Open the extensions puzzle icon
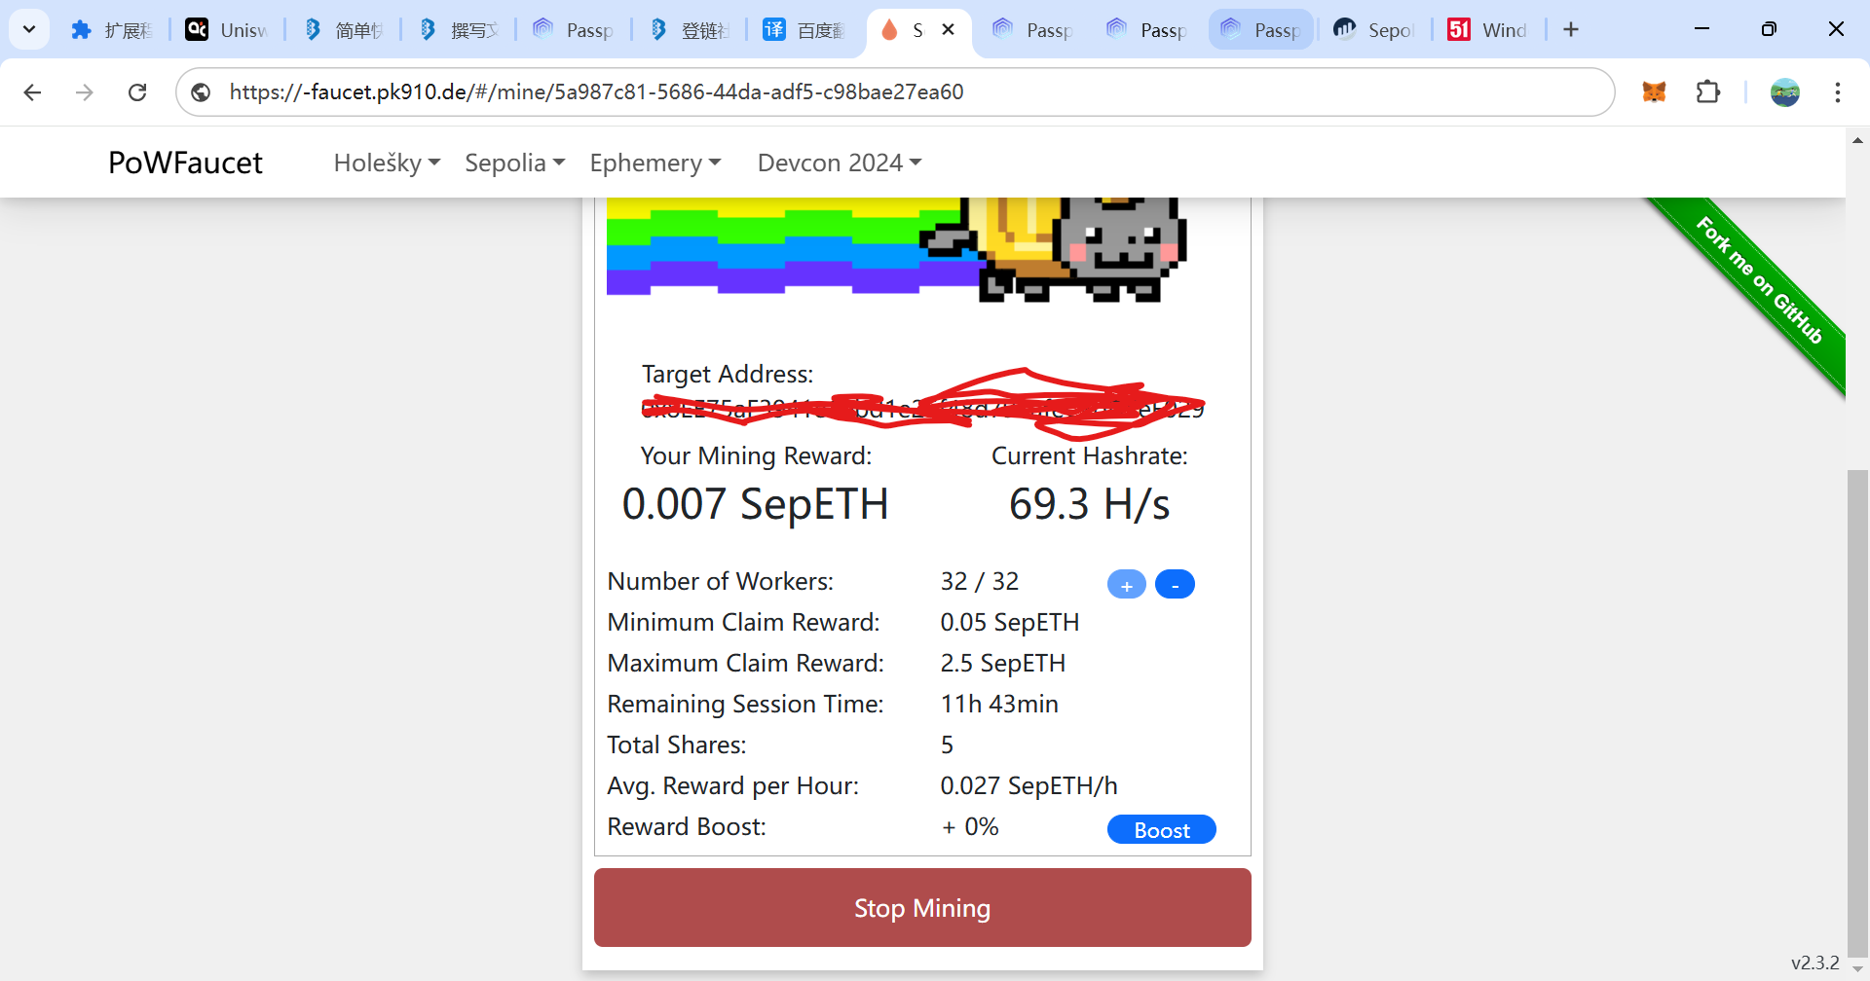The height and width of the screenshot is (981, 1870). pos(1708,92)
